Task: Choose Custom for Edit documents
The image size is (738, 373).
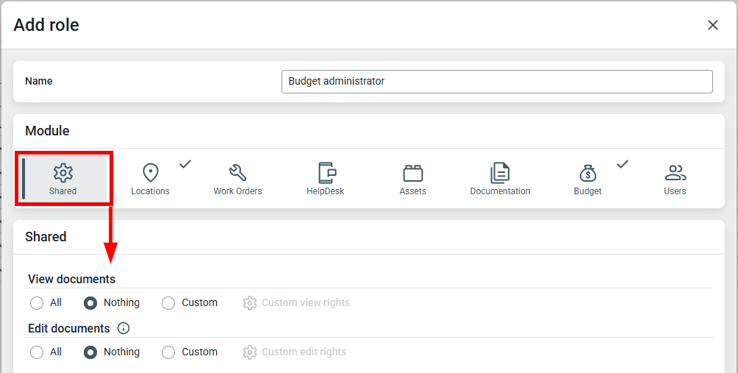Action: (168, 352)
